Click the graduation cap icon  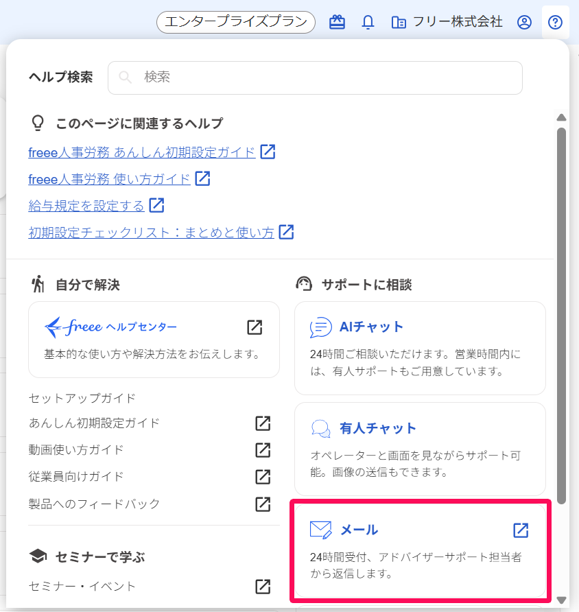[38, 556]
